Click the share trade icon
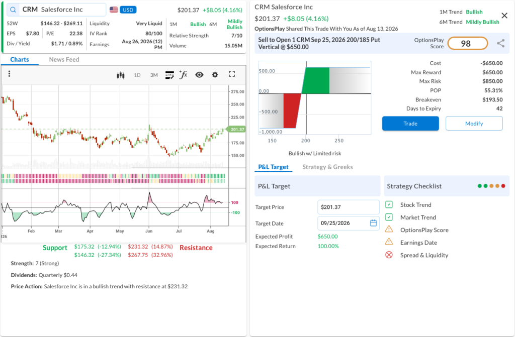 pyautogui.click(x=500, y=43)
